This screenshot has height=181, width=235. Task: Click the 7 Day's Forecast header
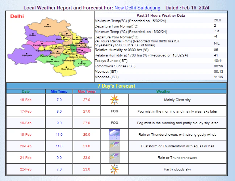116,86
